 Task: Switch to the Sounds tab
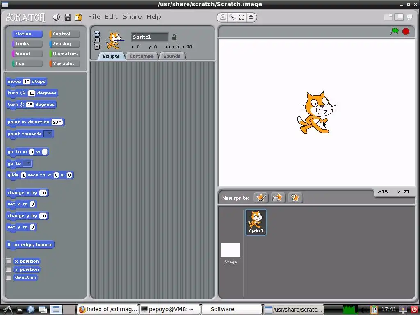pos(172,56)
